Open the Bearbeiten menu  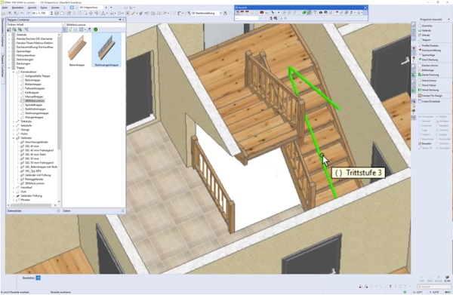[17, 8]
